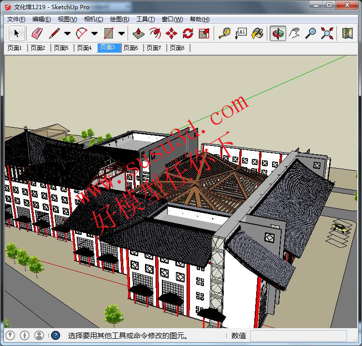Open the 相机(C) menu

click(93, 19)
